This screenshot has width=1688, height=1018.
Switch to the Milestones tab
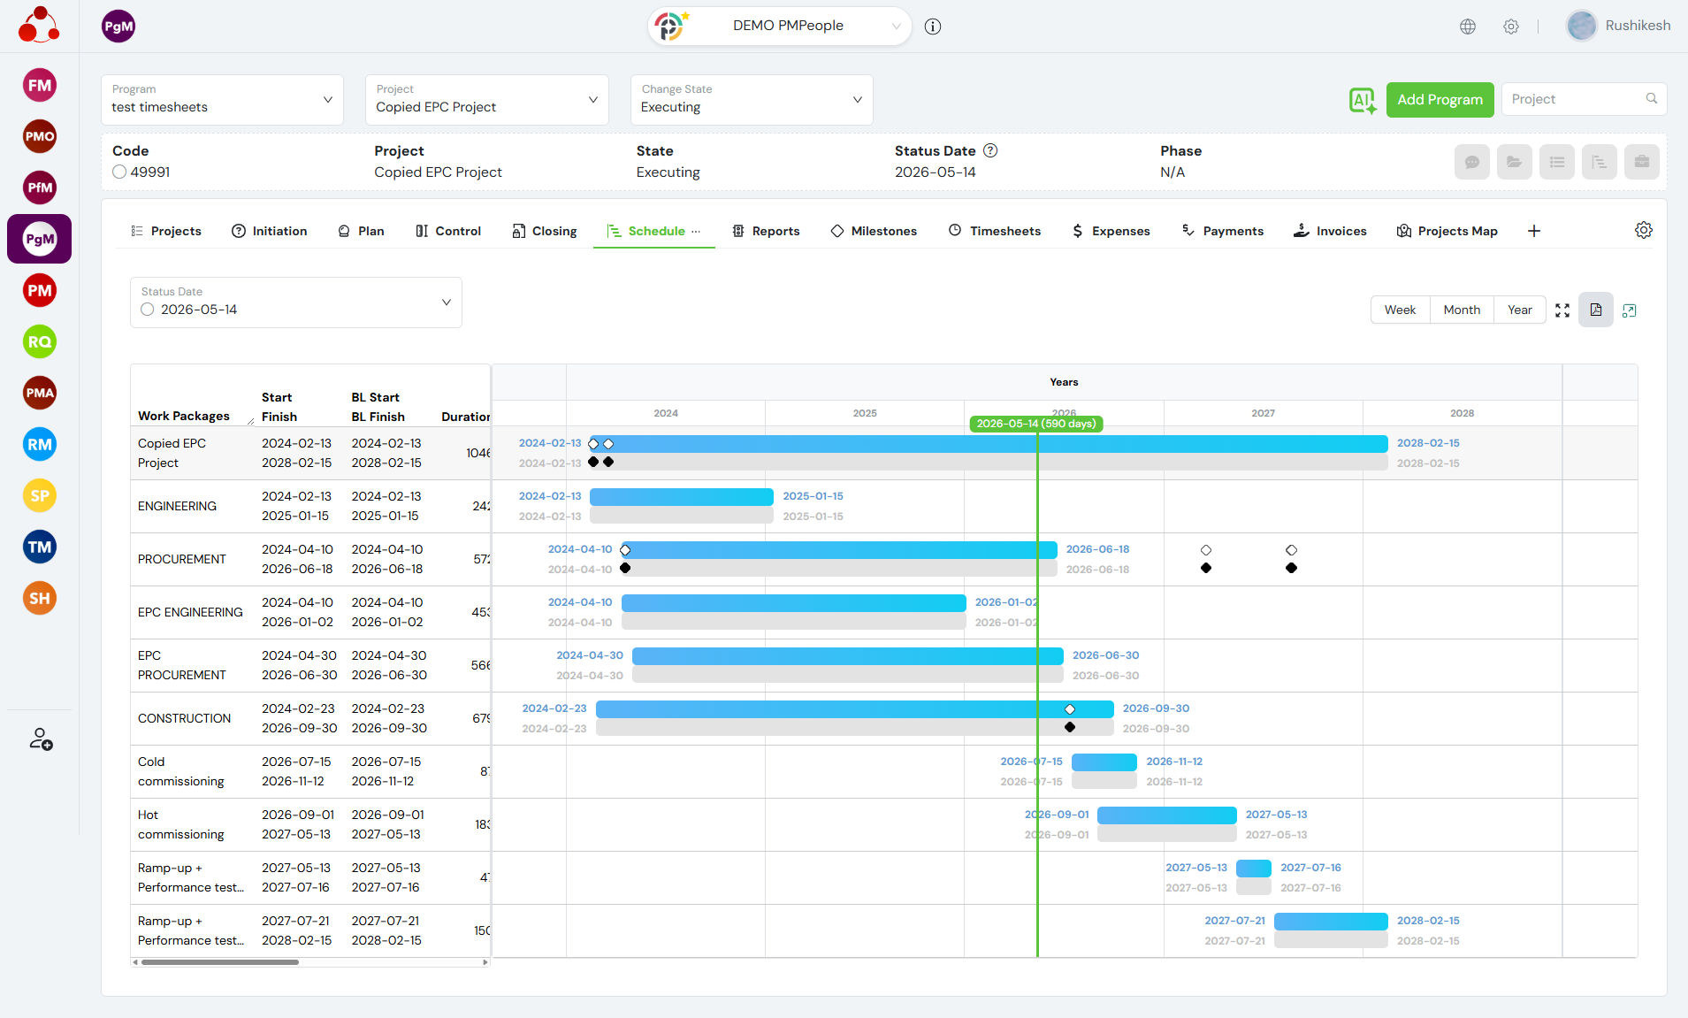[x=874, y=232]
